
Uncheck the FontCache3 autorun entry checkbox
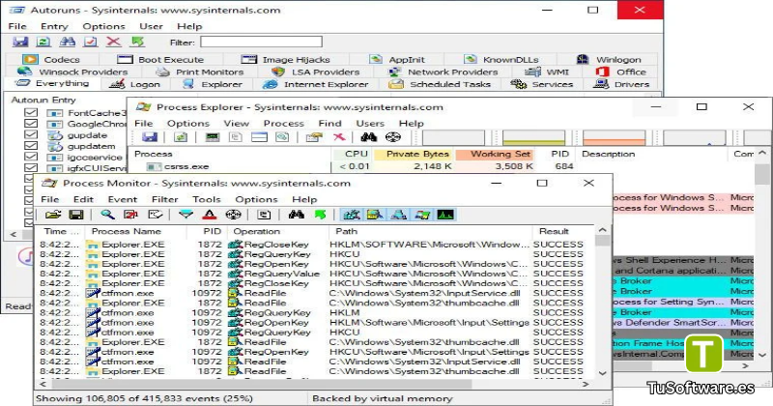pyautogui.click(x=31, y=112)
